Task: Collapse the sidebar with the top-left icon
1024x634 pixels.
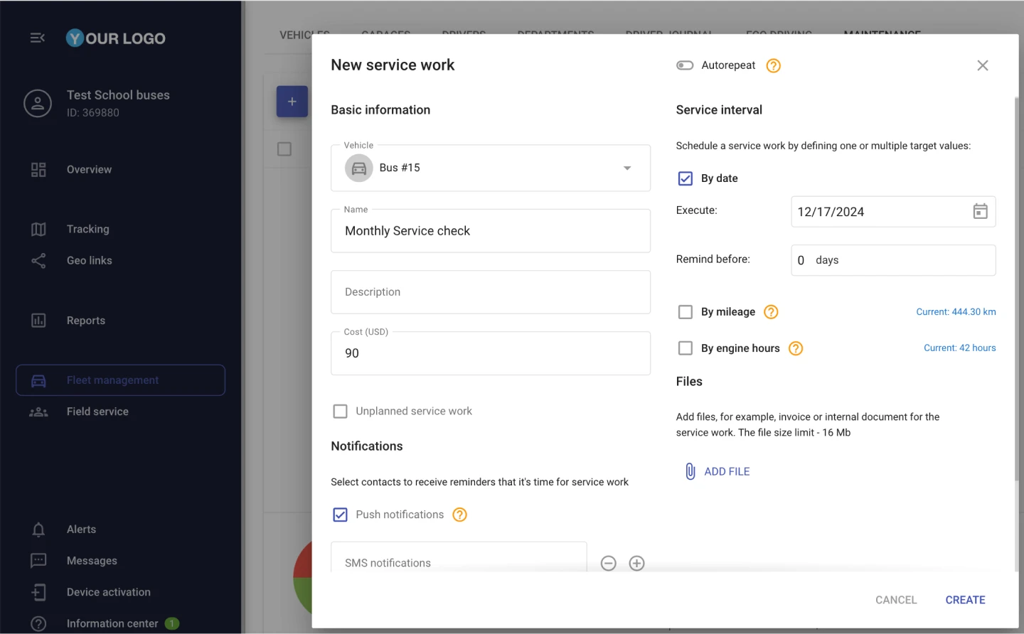Action: [x=37, y=38]
